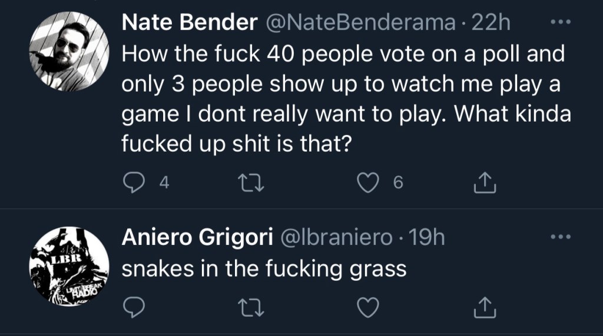Share Nate Bender's tweet
This screenshot has height=336, width=603.
point(485,184)
